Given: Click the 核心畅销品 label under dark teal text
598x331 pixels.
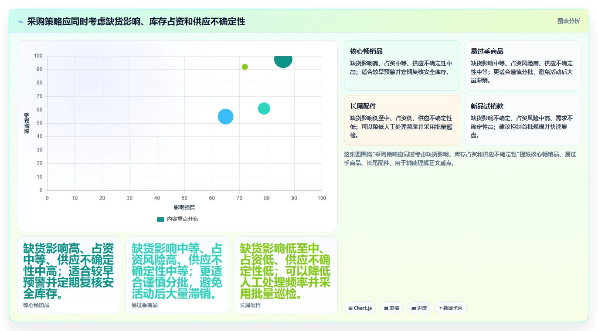Looking at the screenshot, I should point(36,305).
